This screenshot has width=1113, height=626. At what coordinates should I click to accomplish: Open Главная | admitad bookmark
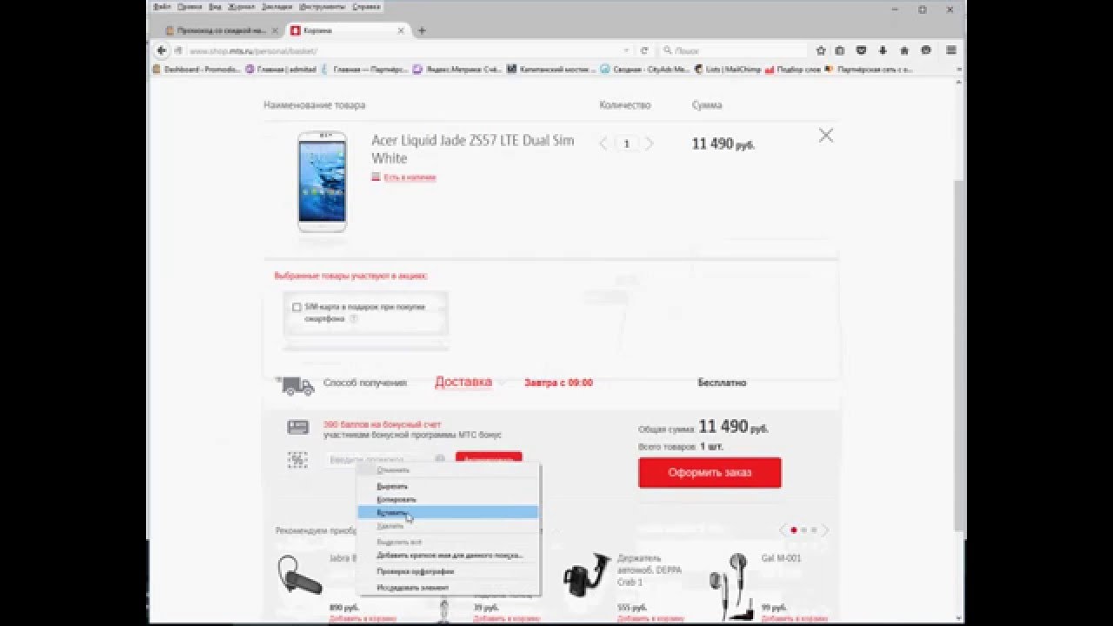coord(281,70)
